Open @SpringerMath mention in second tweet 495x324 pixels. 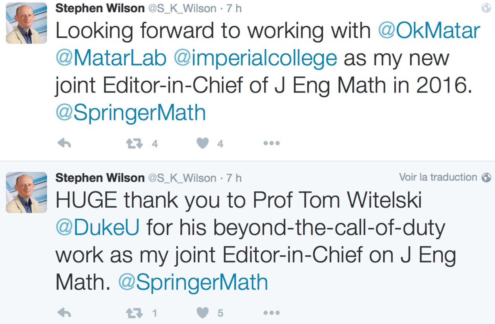point(193,282)
